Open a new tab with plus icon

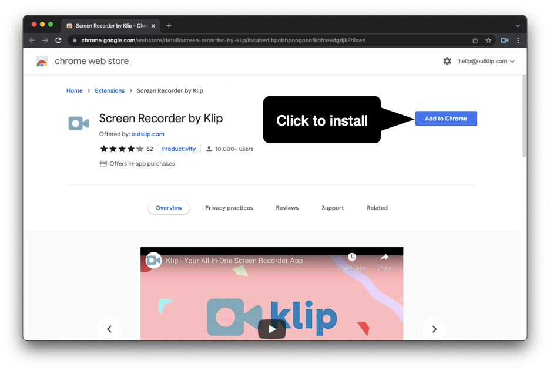(169, 26)
